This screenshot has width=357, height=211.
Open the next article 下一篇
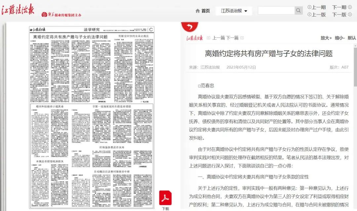(x=232, y=38)
